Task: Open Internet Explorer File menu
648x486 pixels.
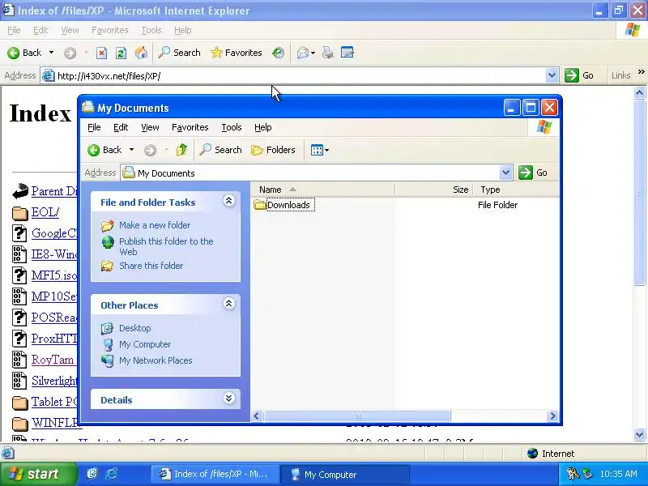Action: coord(14,30)
